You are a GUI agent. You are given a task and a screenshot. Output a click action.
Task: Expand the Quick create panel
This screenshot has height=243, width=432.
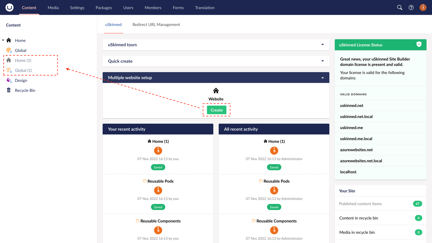pos(322,61)
